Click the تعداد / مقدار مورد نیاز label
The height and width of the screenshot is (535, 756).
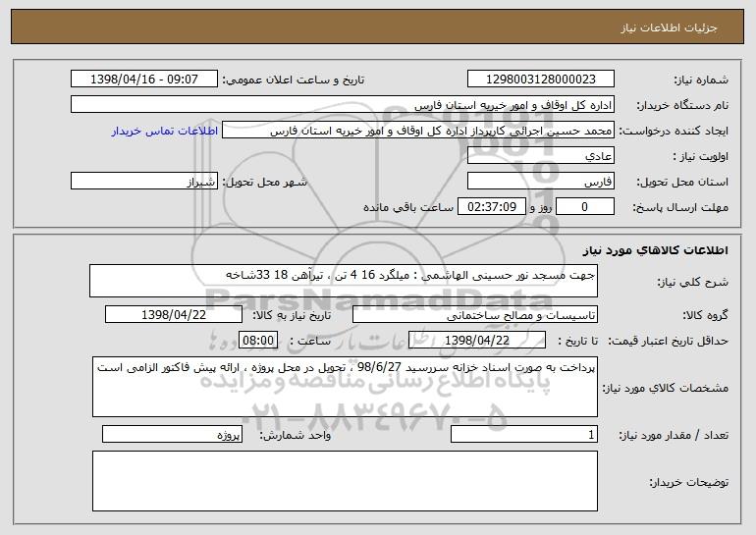pyautogui.click(x=674, y=435)
